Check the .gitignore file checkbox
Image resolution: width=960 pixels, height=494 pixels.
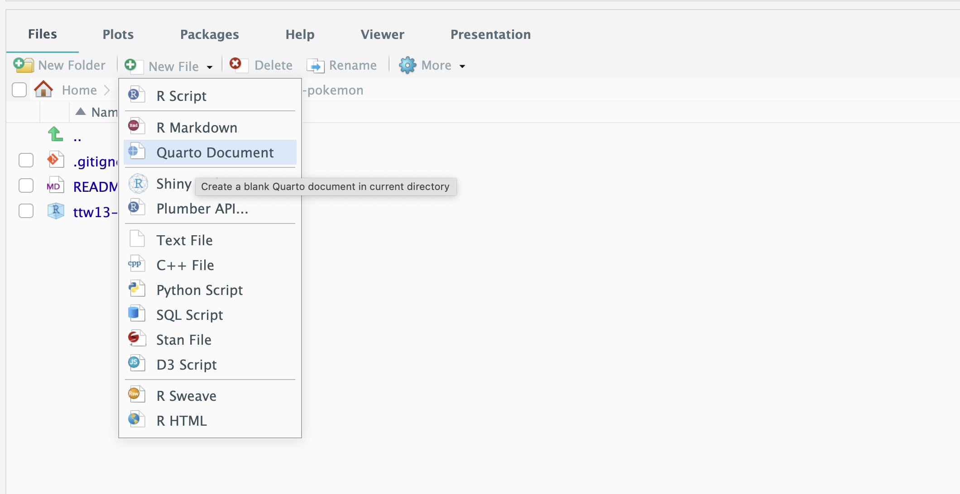(26, 160)
